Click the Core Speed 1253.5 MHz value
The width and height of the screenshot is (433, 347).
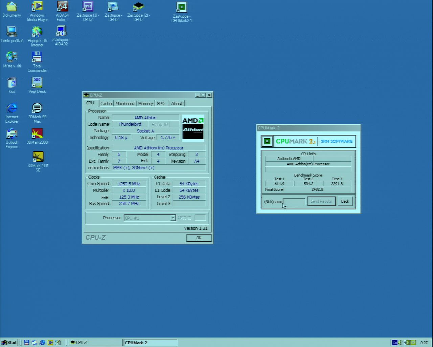[x=129, y=184]
